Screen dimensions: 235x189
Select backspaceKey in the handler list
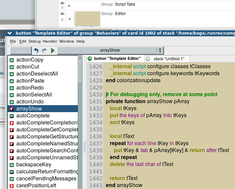(x=34, y=165)
